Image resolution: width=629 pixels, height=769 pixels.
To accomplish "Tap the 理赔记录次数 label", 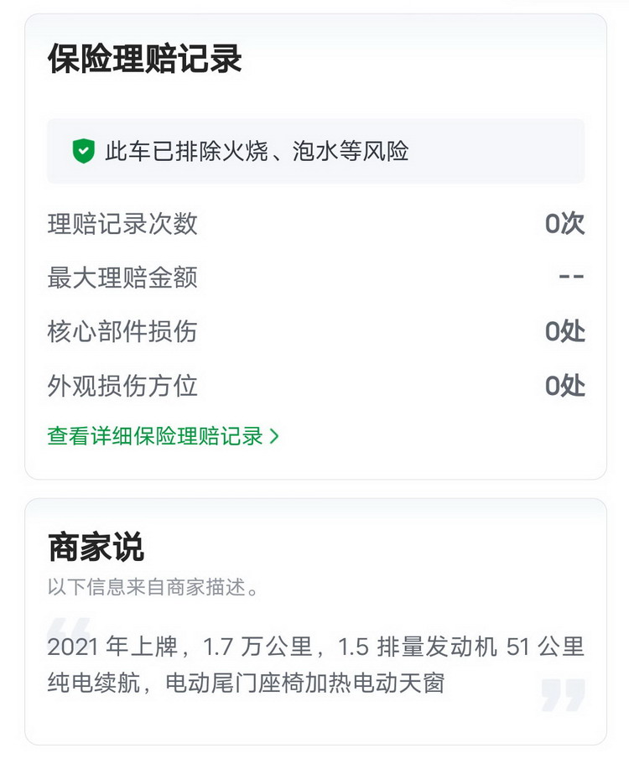I will pyautogui.click(x=122, y=224).
